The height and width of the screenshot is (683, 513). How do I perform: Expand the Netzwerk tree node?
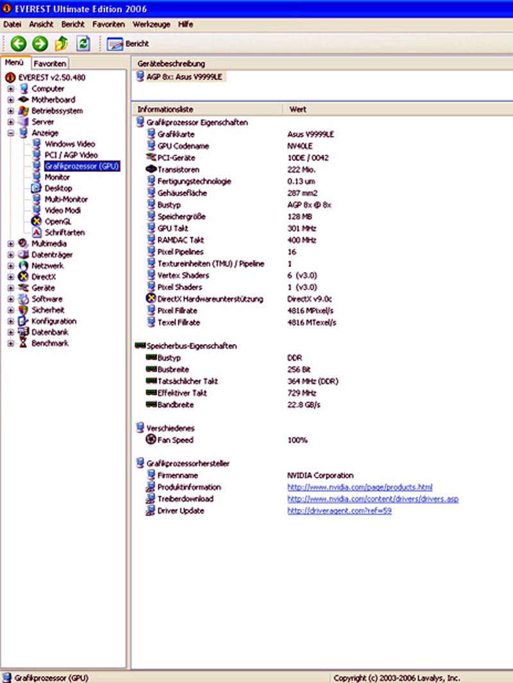pos(11,266)
